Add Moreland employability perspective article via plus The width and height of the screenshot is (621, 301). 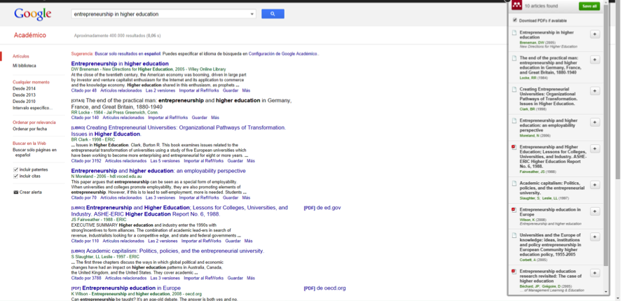594,122
